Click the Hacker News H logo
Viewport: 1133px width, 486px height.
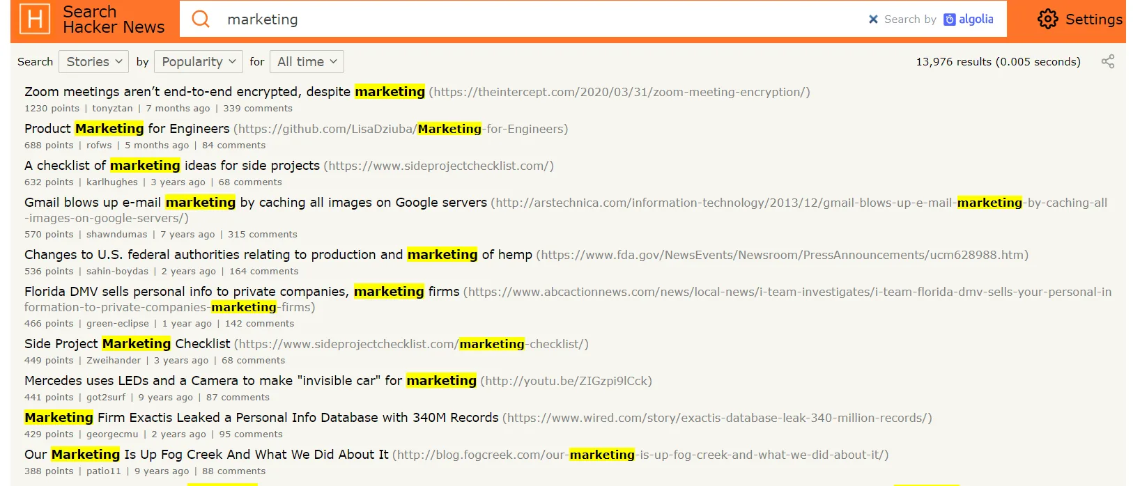pyautogui.click(x=35, y=19)
